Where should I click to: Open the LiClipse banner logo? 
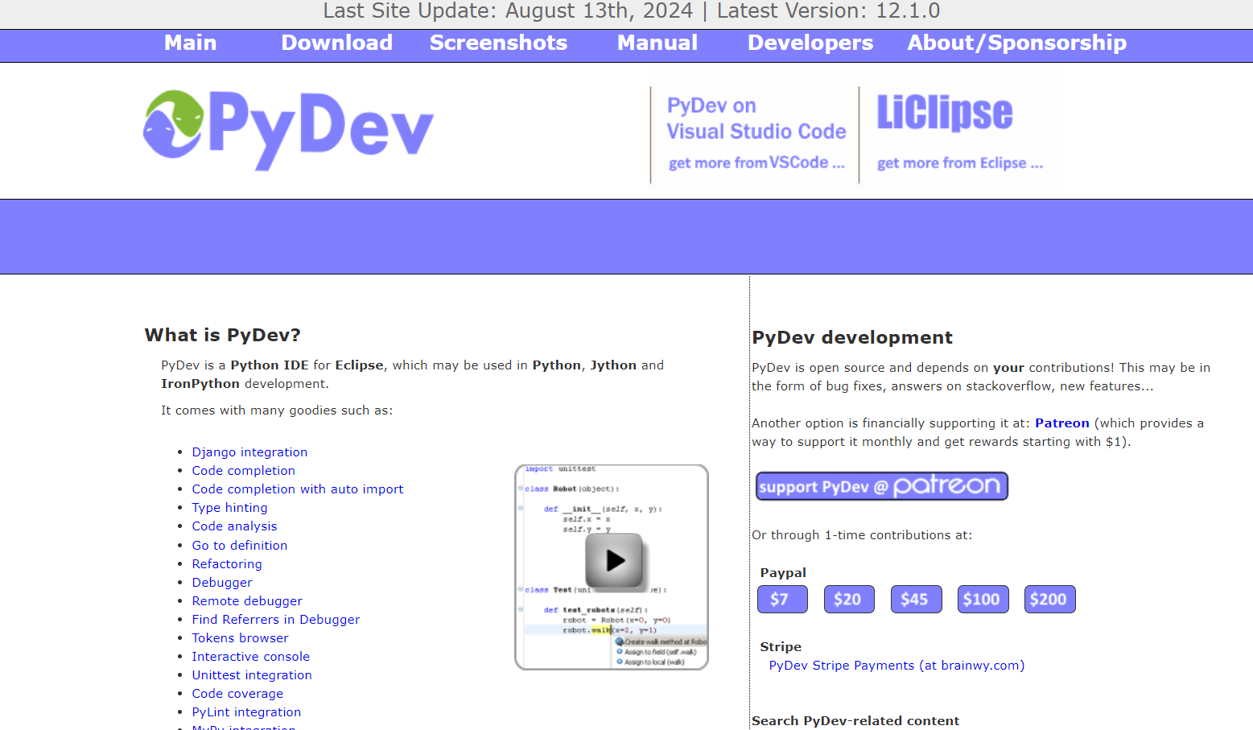coord(945,113)
